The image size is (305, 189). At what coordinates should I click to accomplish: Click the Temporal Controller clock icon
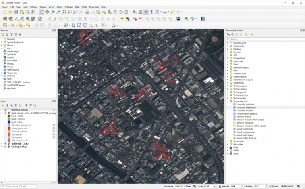pos(121,12)
